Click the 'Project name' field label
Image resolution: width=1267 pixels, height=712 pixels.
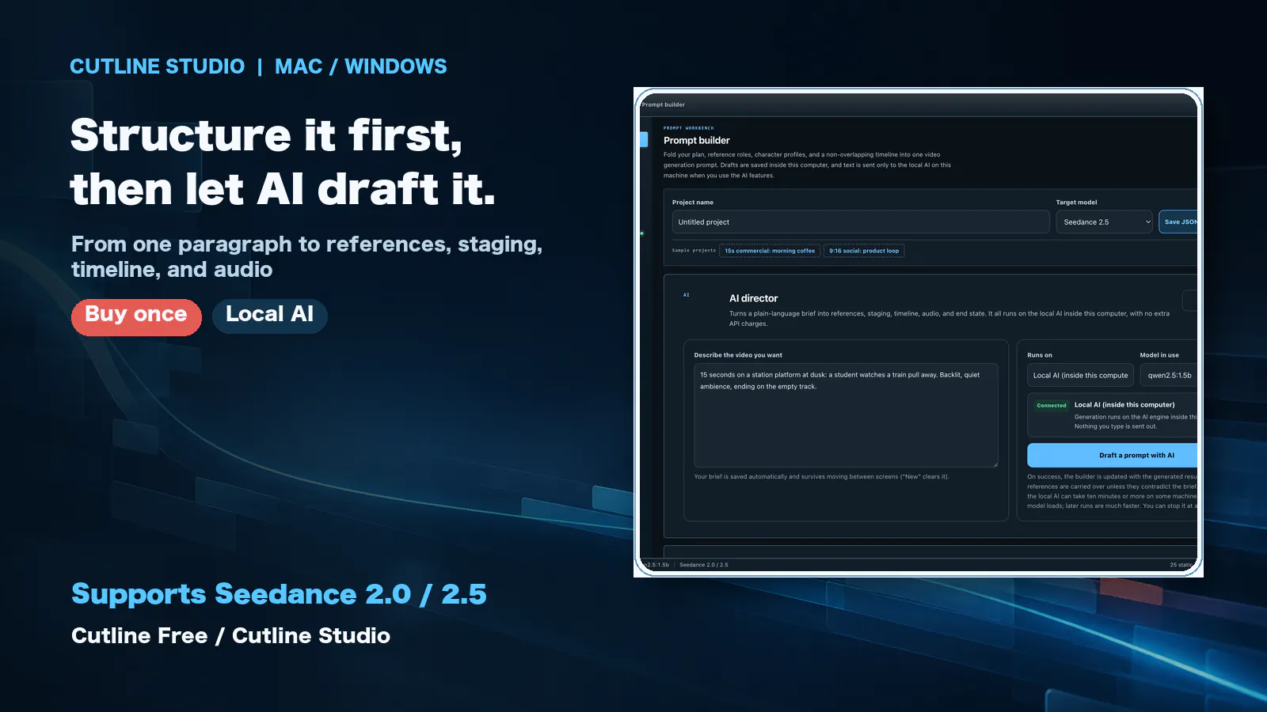tap(693, 203)
